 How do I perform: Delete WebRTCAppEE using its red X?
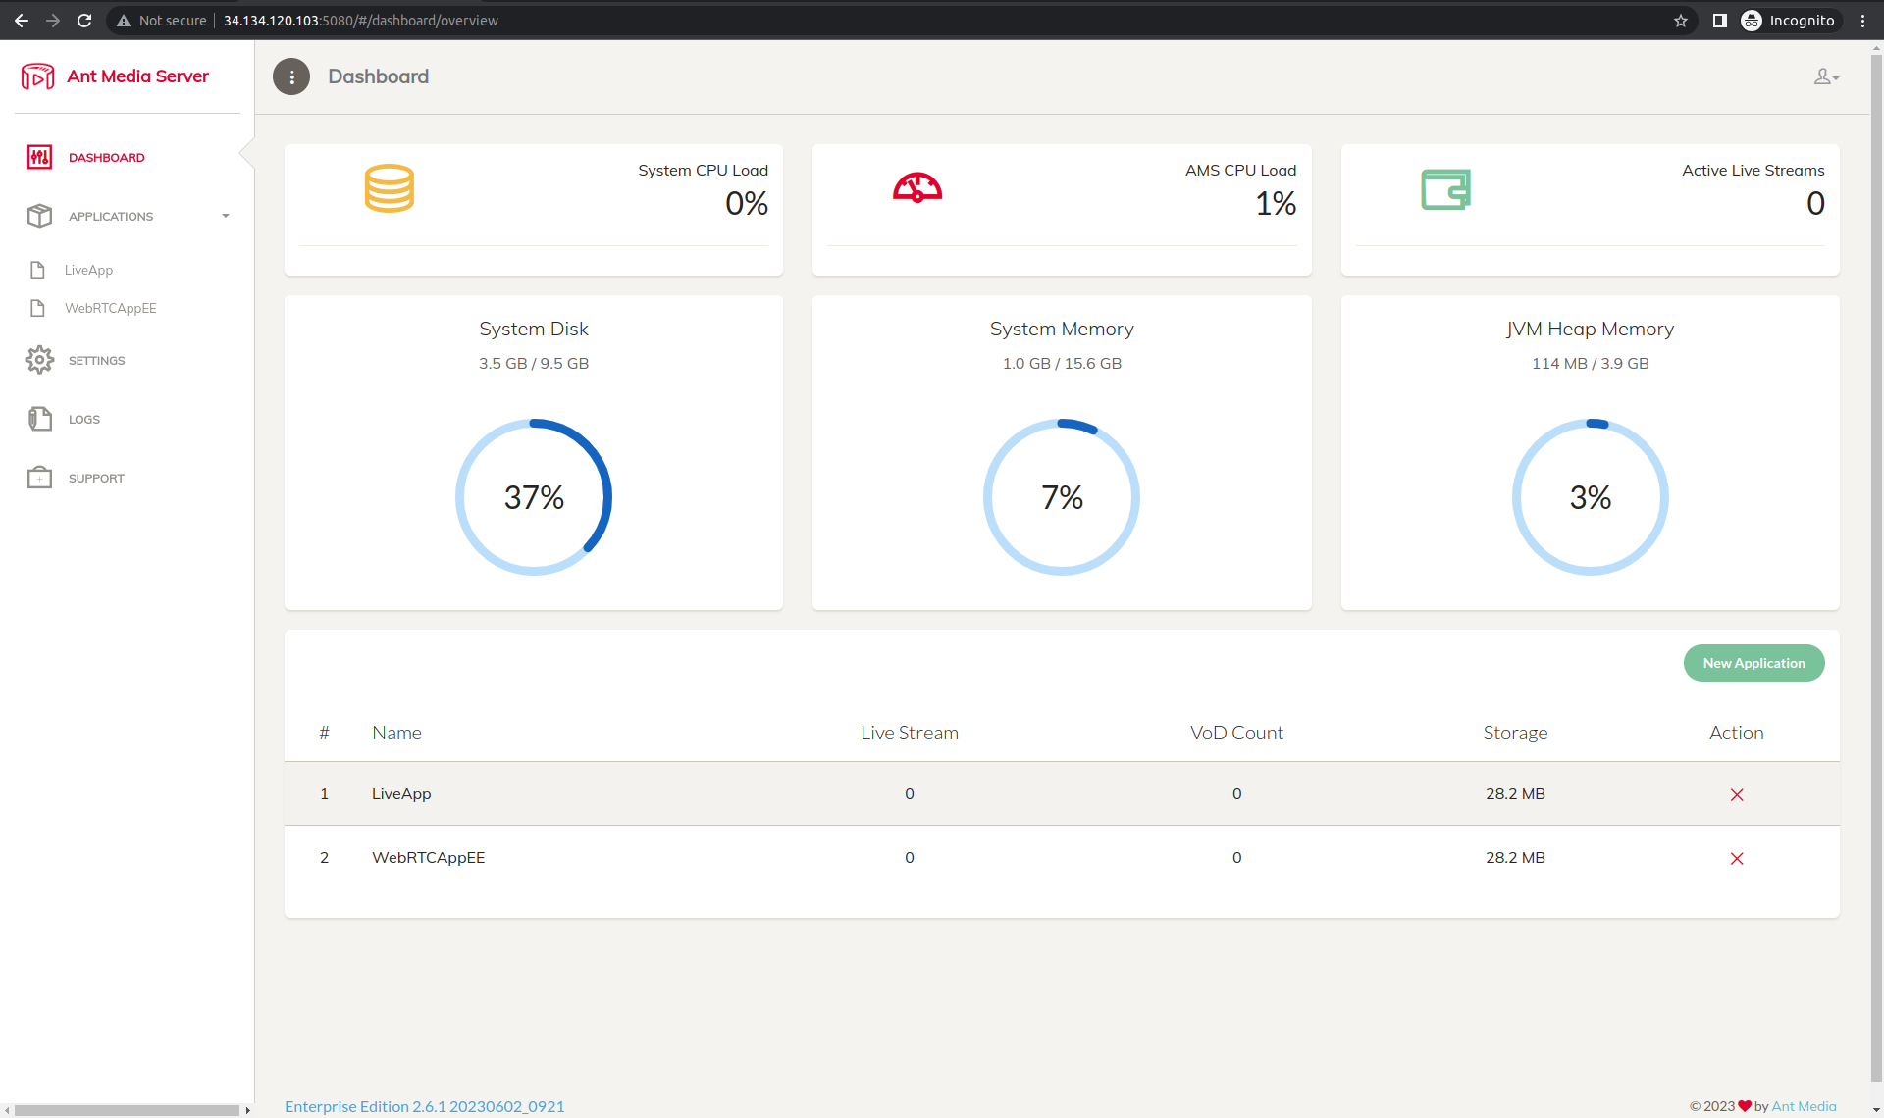[x=1737, y=858]
